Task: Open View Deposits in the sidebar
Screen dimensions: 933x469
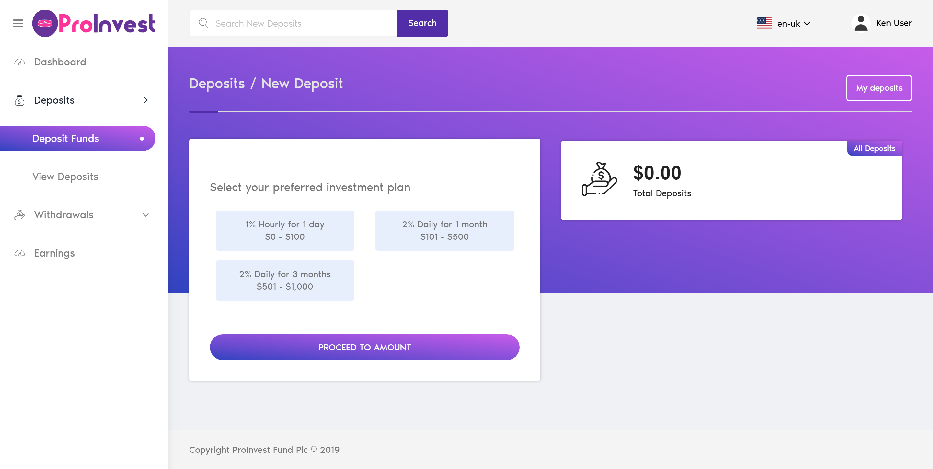Action: 65,177
